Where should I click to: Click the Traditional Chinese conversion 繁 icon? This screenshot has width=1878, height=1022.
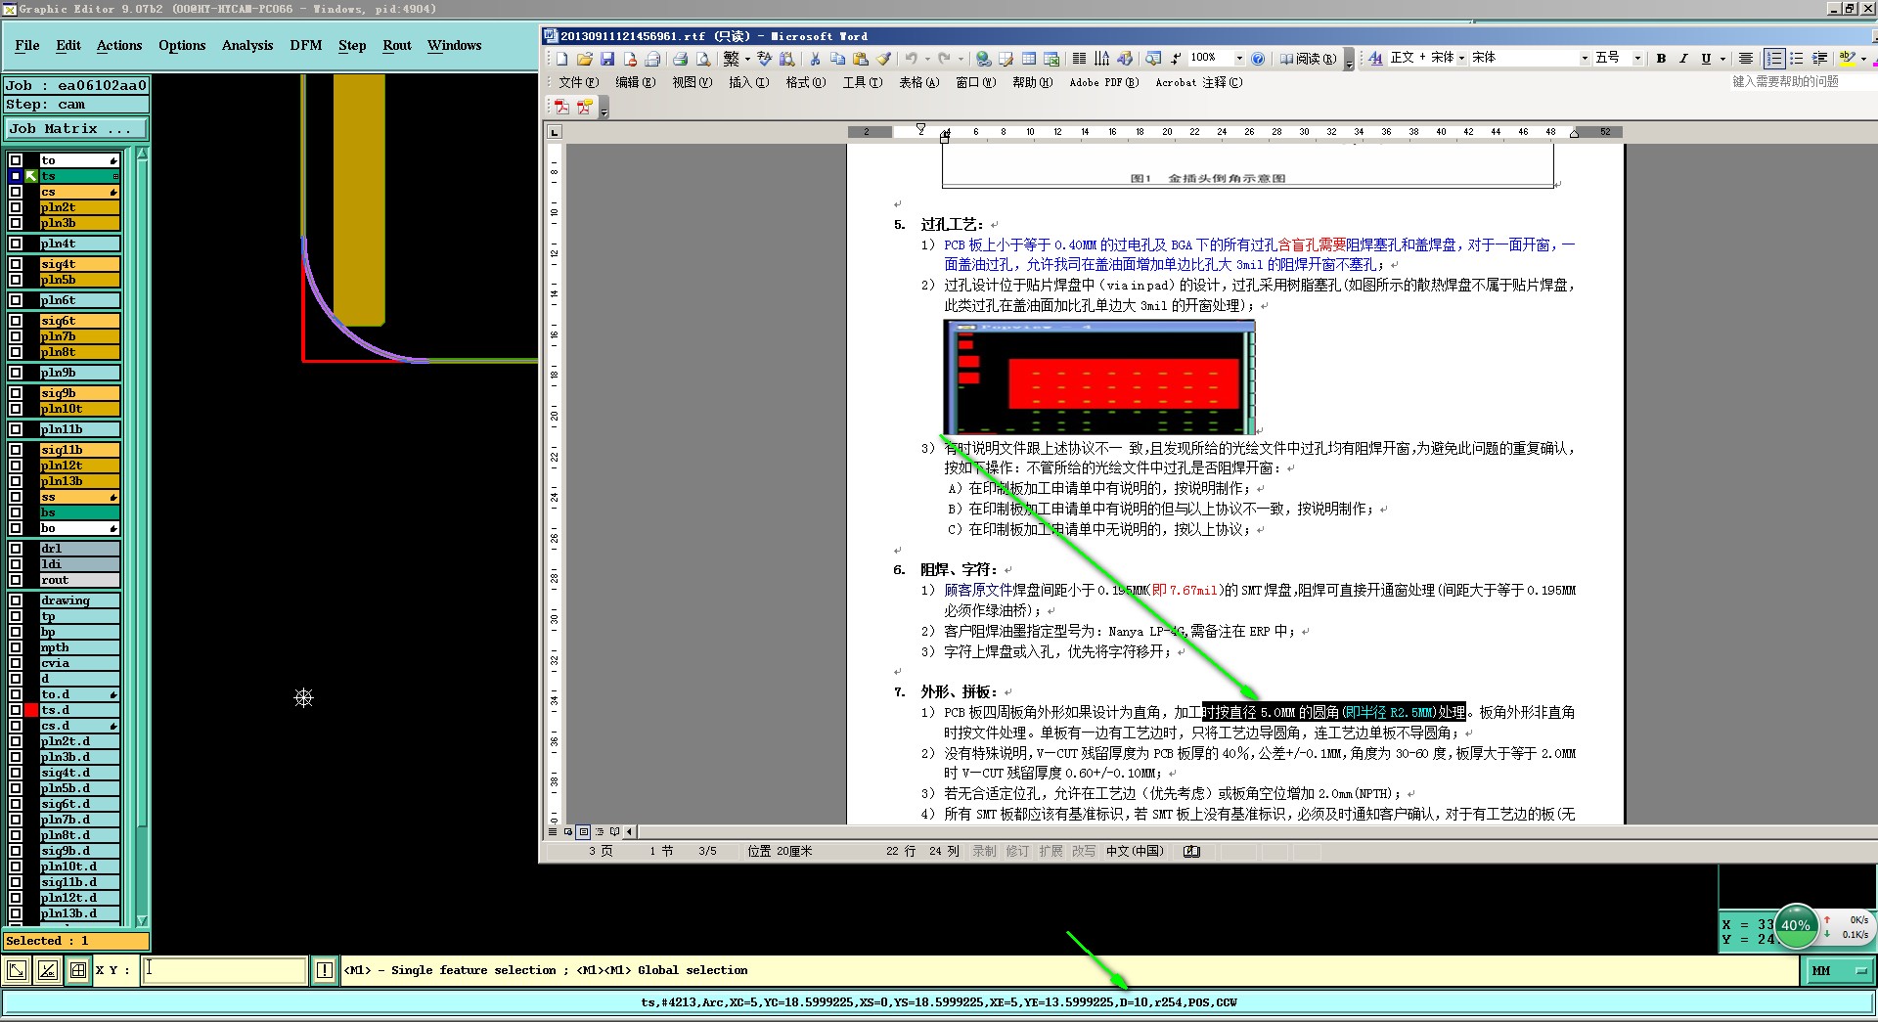731,59
